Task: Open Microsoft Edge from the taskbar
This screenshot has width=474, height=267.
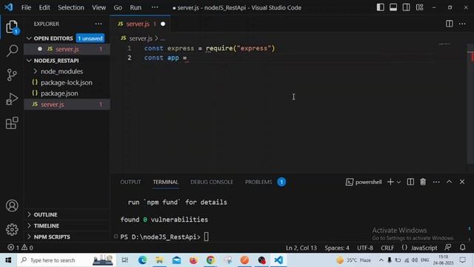Action: click(142, 260)
